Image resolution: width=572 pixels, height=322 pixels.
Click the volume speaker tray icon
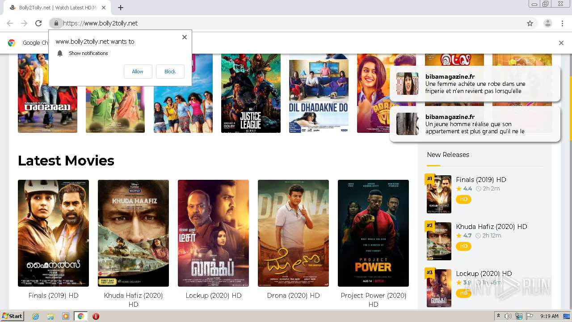[x=508, y=316]
